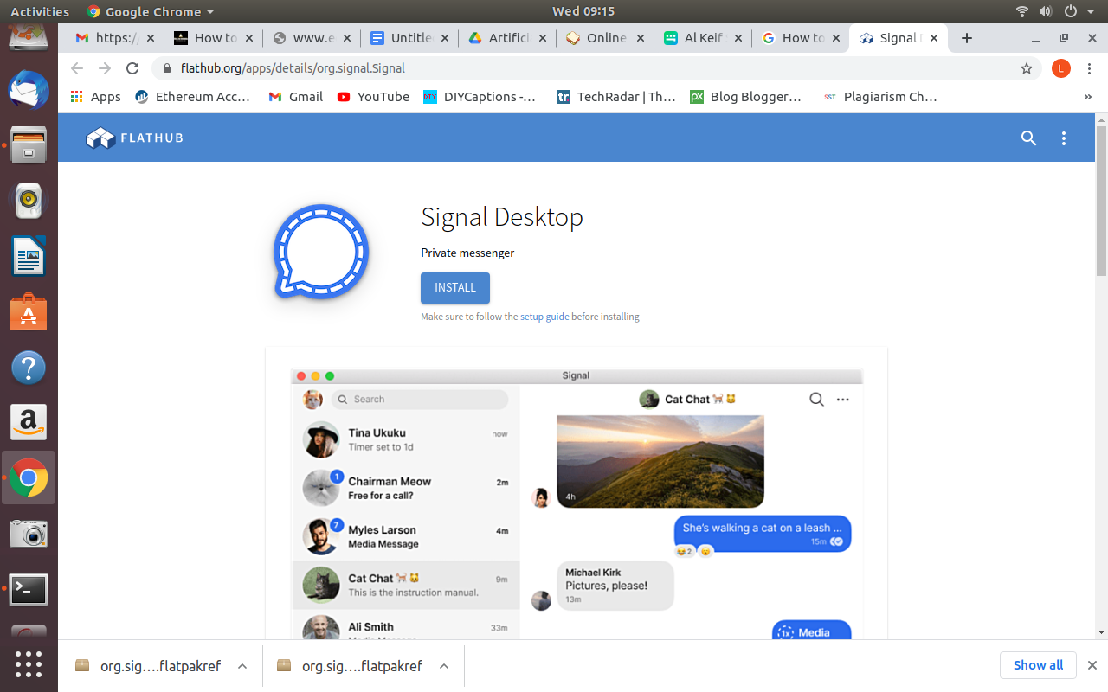Open the Flathub three-dot menu
Viewport: 1108px width, 692px height.
(x=1064, y=138)
